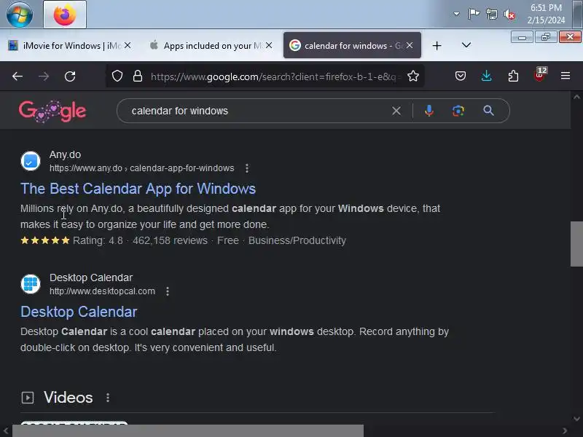Click the Desktop Calendar site favicon

pos(31,284)
